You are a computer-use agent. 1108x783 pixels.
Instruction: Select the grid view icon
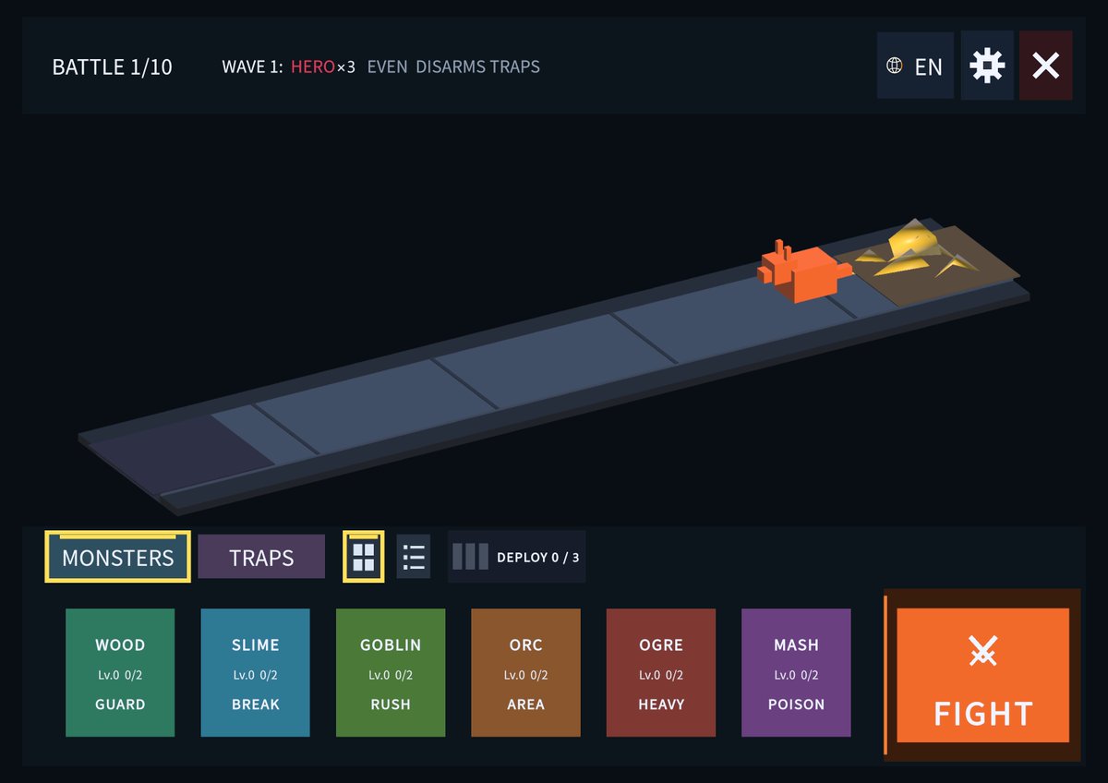pos(364,557)
